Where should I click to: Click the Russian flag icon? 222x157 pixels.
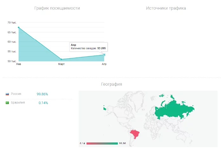[7, 94]
